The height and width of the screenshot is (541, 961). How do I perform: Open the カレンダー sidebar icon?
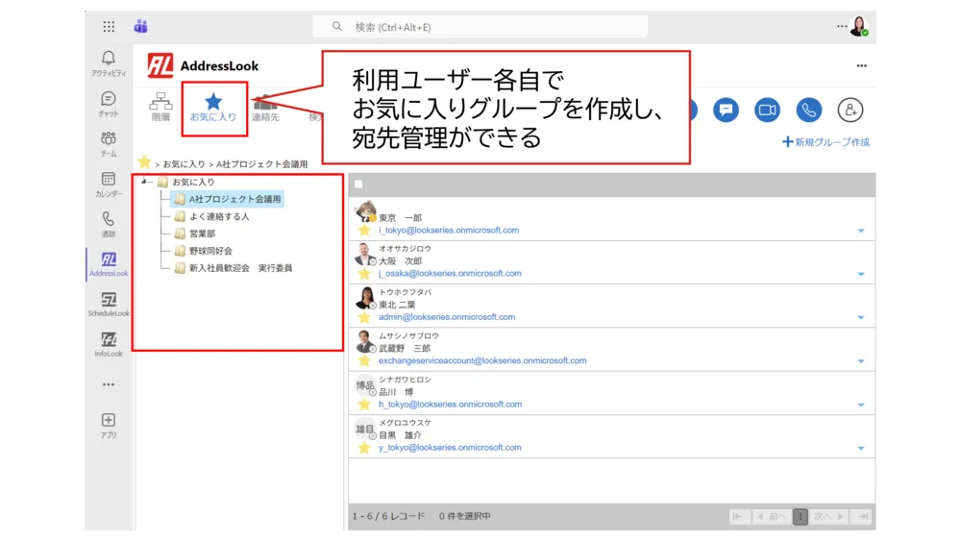(109, 184)
